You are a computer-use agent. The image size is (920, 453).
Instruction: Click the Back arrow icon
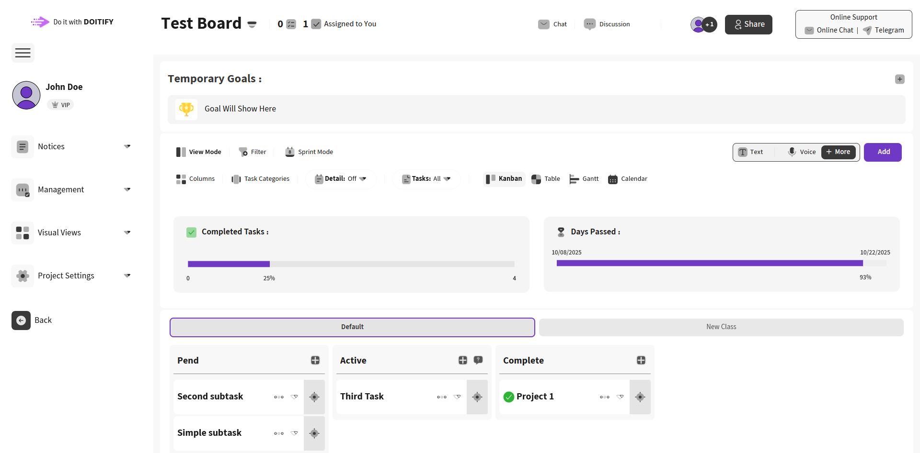(x=21, y=320)
